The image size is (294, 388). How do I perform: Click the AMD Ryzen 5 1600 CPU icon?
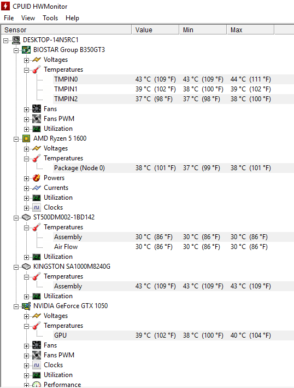26,138
